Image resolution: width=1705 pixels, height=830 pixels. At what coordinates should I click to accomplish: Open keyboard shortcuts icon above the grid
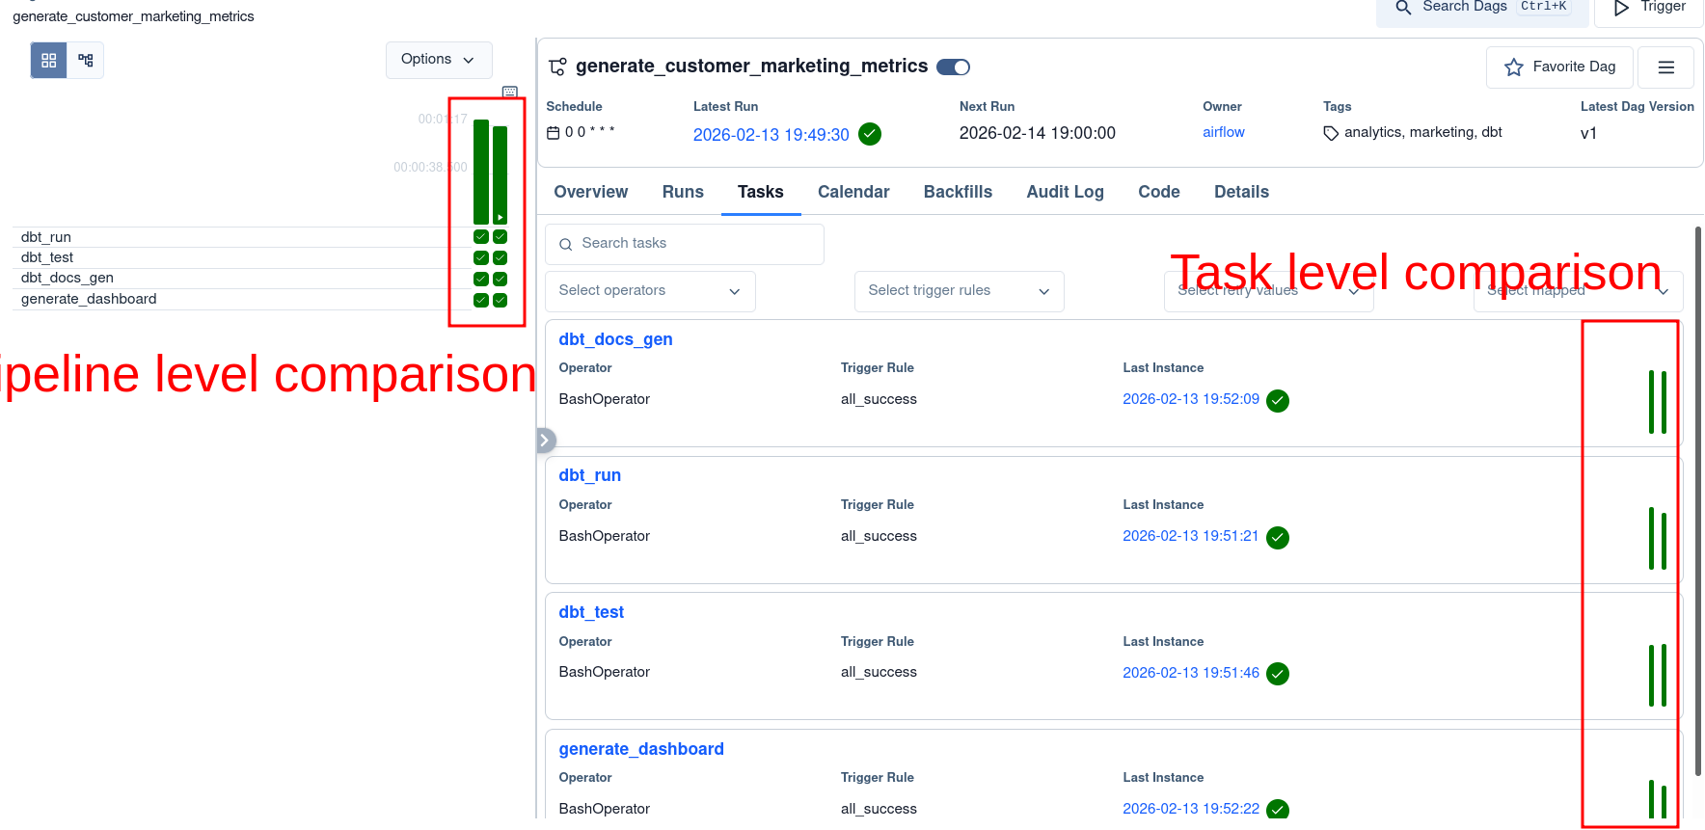click(x=510, y=92)
